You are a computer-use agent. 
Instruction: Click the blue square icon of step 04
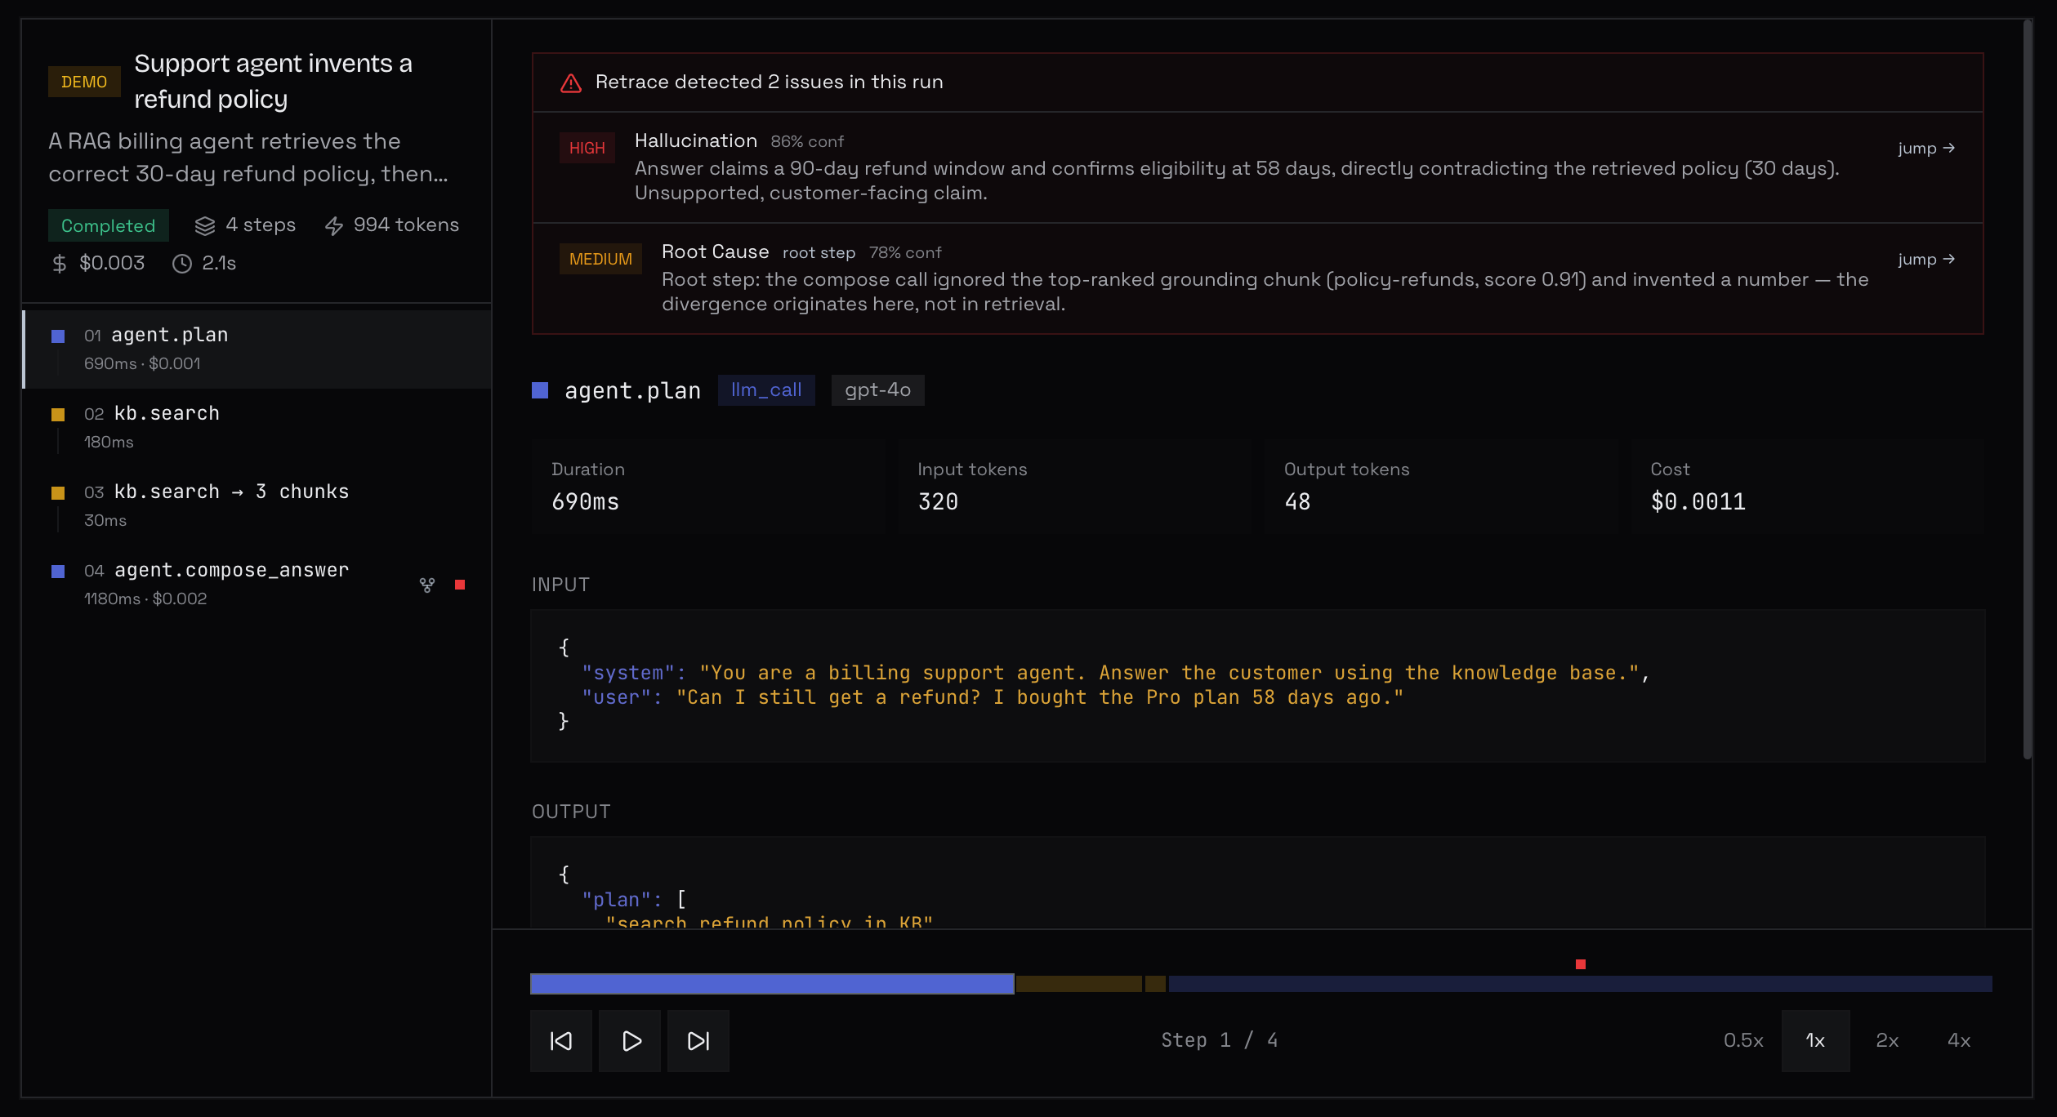[58, 572]
